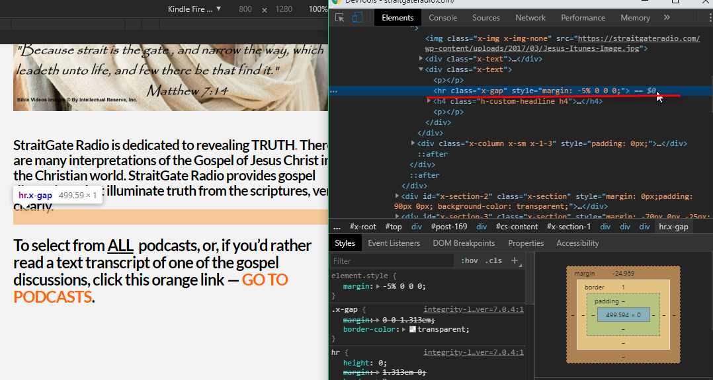This screenshot has width=713, height=380.
Task: Activate the inspect element picker icon
Action: [339, 18]
